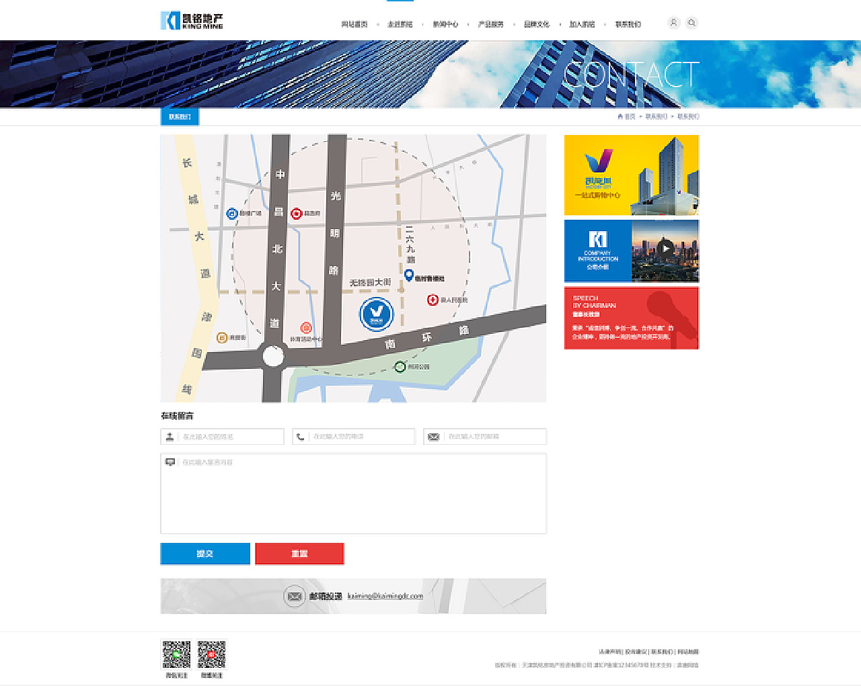The width and height of the screenshot is (861, 686).
Task: Click the phone number input field
Action: pyautogui.click(x=354, y=437)
